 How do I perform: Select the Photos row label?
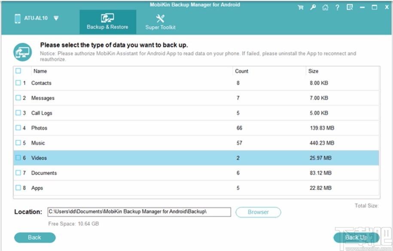pyautogui.click(x=39, y=128)
